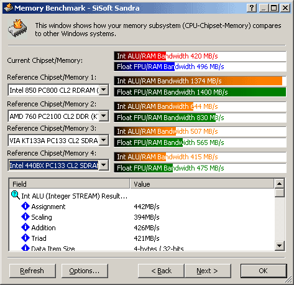Viewport: 294px width, 285px height.
Task: Click the burning memory chip icon
Action: [17, 29]
